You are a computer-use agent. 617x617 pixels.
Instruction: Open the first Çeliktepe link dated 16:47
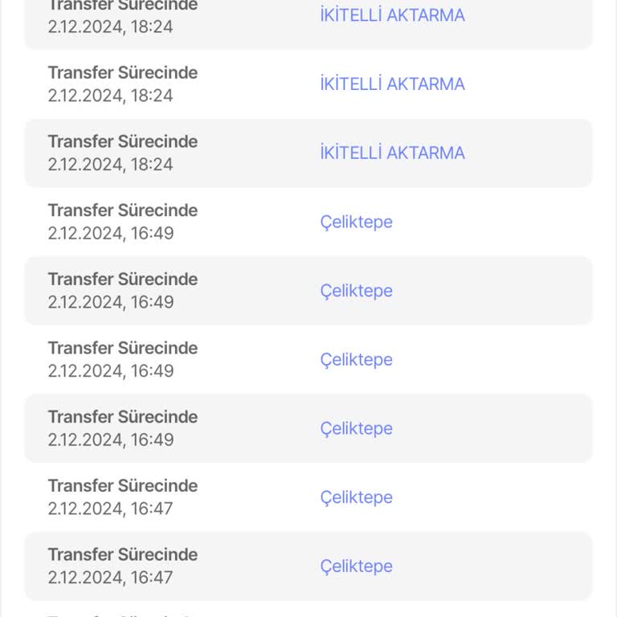356,497
